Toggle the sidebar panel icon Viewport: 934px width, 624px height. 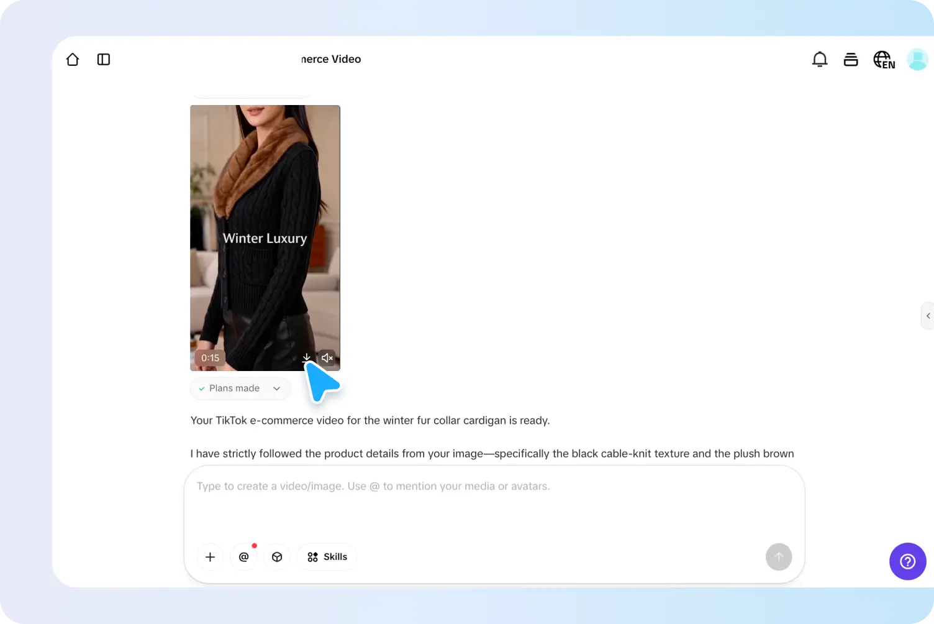104,59
